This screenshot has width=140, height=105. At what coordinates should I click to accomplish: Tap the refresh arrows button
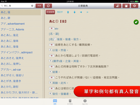tap(48, 6)
